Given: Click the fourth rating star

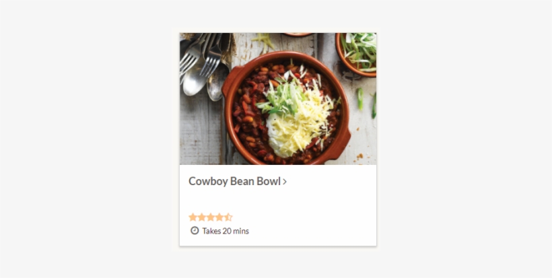Looking at the screenshot, I should [219, 217].
